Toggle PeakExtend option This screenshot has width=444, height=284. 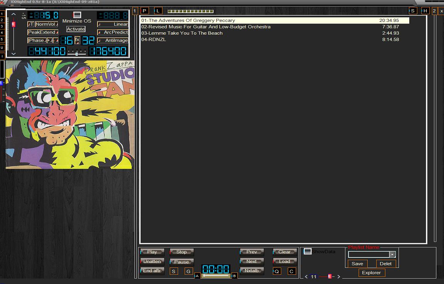(x=43, y=32)
